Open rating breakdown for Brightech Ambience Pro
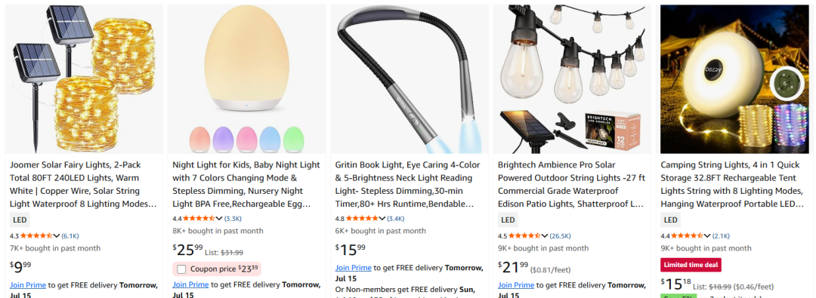The image size is (816, 298). 545,236
